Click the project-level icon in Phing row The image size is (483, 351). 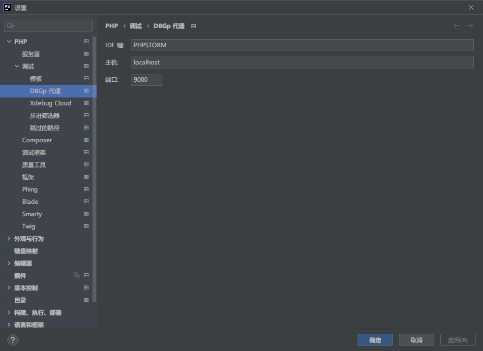86,189
